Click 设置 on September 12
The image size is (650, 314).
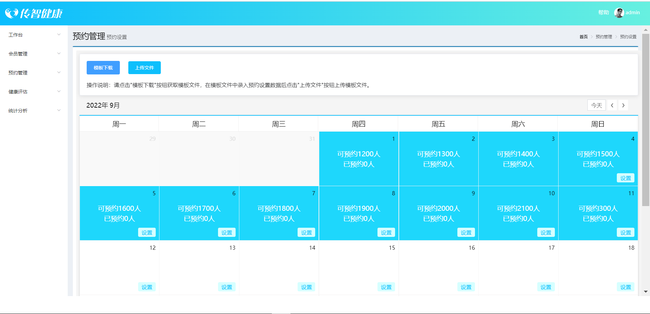point(147,287)
